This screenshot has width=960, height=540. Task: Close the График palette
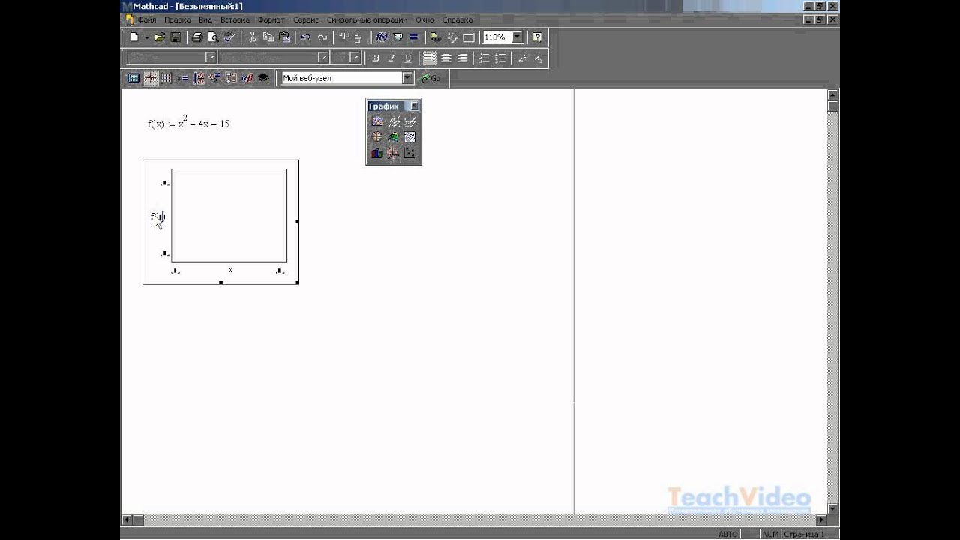pos(415,106)
